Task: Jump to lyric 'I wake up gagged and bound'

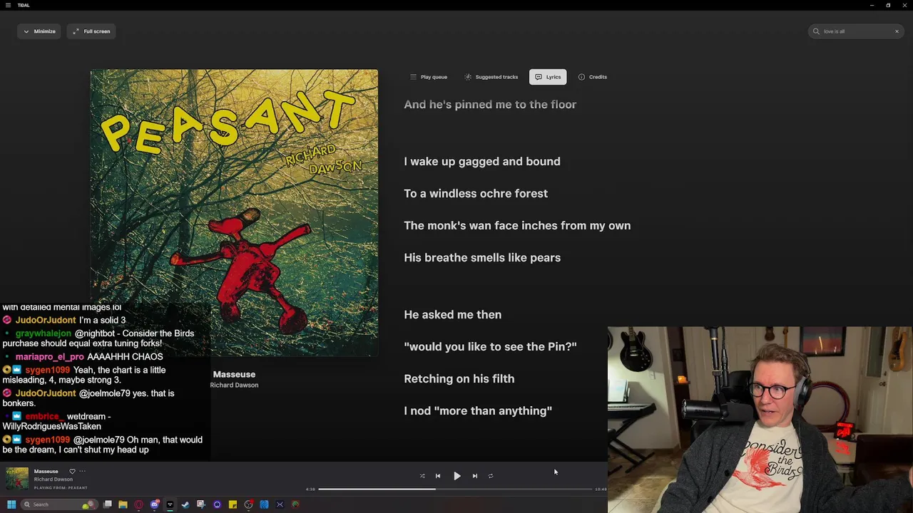Action: tap(482, 162)
